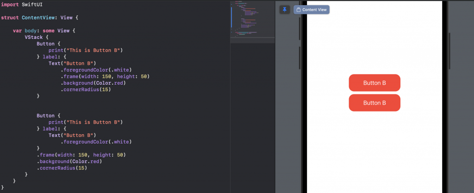Select the Content View preview chip
The height and width of the screenshot is (193, 474).
coord(312,10)
